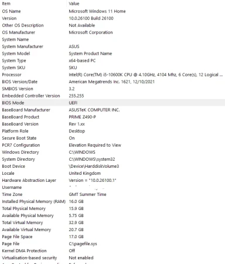The height and width of the screenshot is (264, 225).
Task: Select 'Installed Physical Memory (RAM)' row label
Action: (34, 202)
